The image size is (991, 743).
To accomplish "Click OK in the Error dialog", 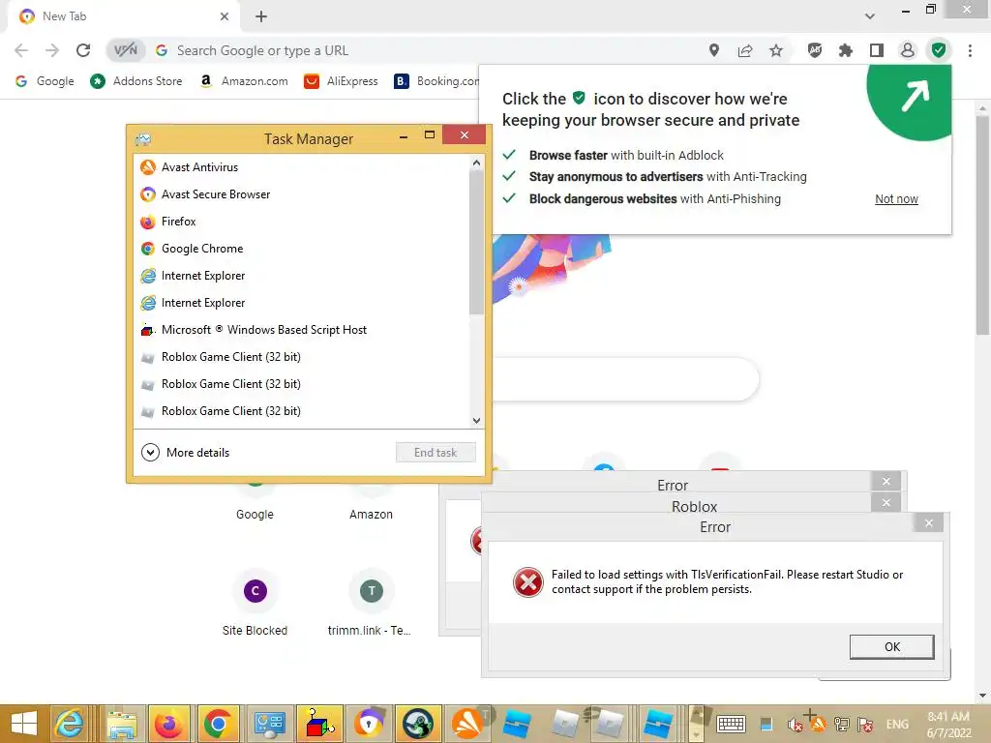I will pyautogui.click(x=891, y=646).
